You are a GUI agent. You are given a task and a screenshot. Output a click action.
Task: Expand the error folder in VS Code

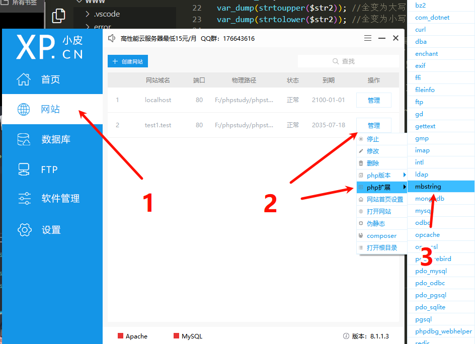88,27
